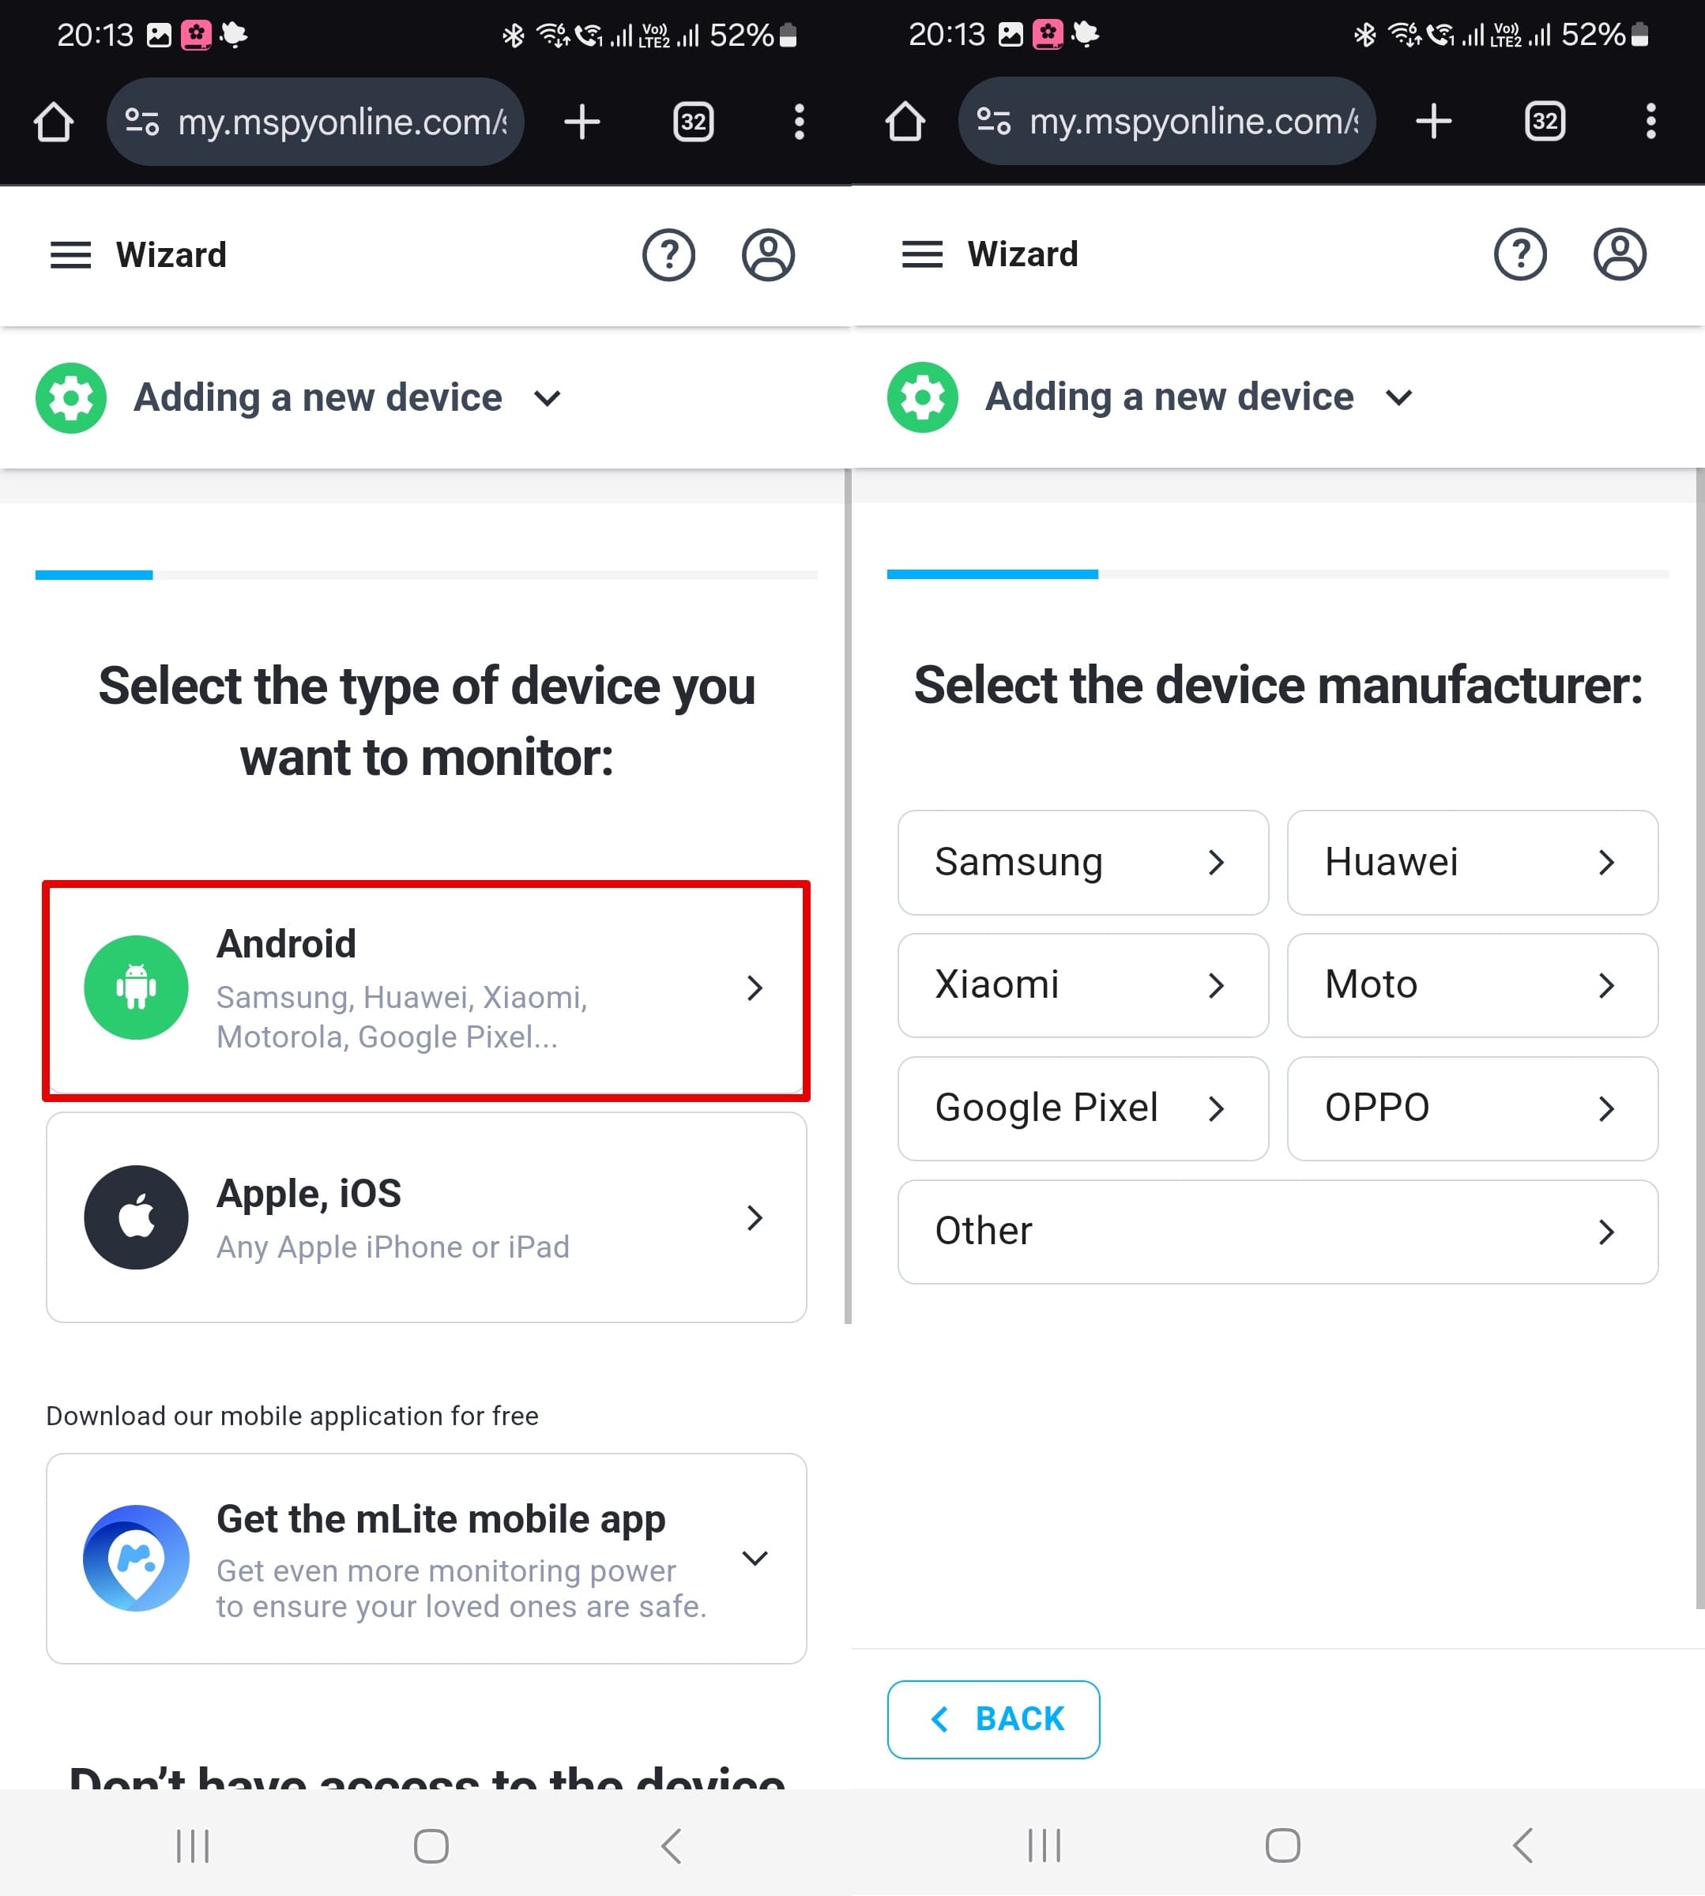Image resolution: width=1705 pixels, height=1896 pixels.
Task: Click the wizard progress bar, left screen
Action: point(427,575)
